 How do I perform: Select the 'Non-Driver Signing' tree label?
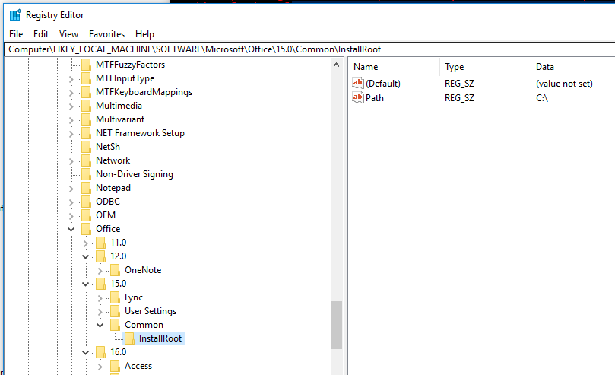pyautogui.click(x=135, y=174)
